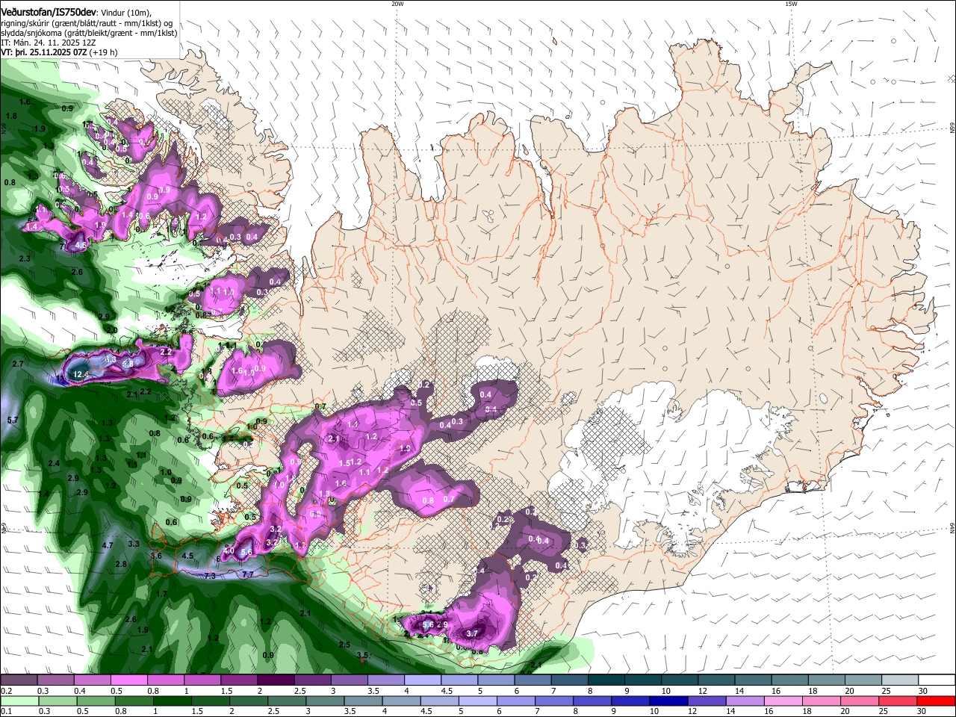Click the '(+19 h)' forecast offset text

pyautogui.click(x=102, y=52)
